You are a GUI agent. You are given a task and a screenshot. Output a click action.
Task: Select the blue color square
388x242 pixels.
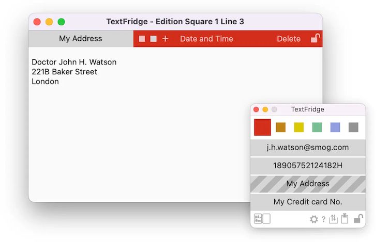[335, 127]
